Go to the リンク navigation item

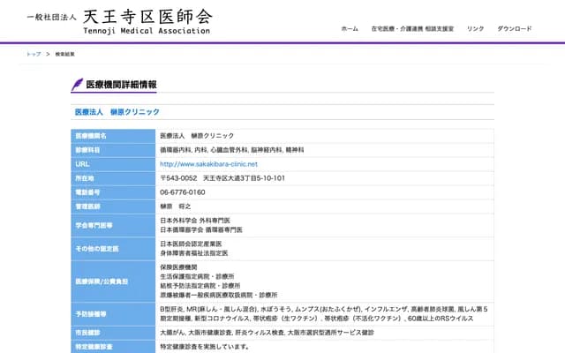coord(475,28)
